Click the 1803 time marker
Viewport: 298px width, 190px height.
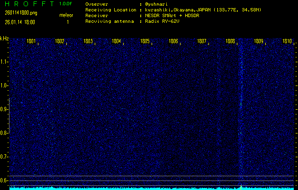tap(88, 41)
